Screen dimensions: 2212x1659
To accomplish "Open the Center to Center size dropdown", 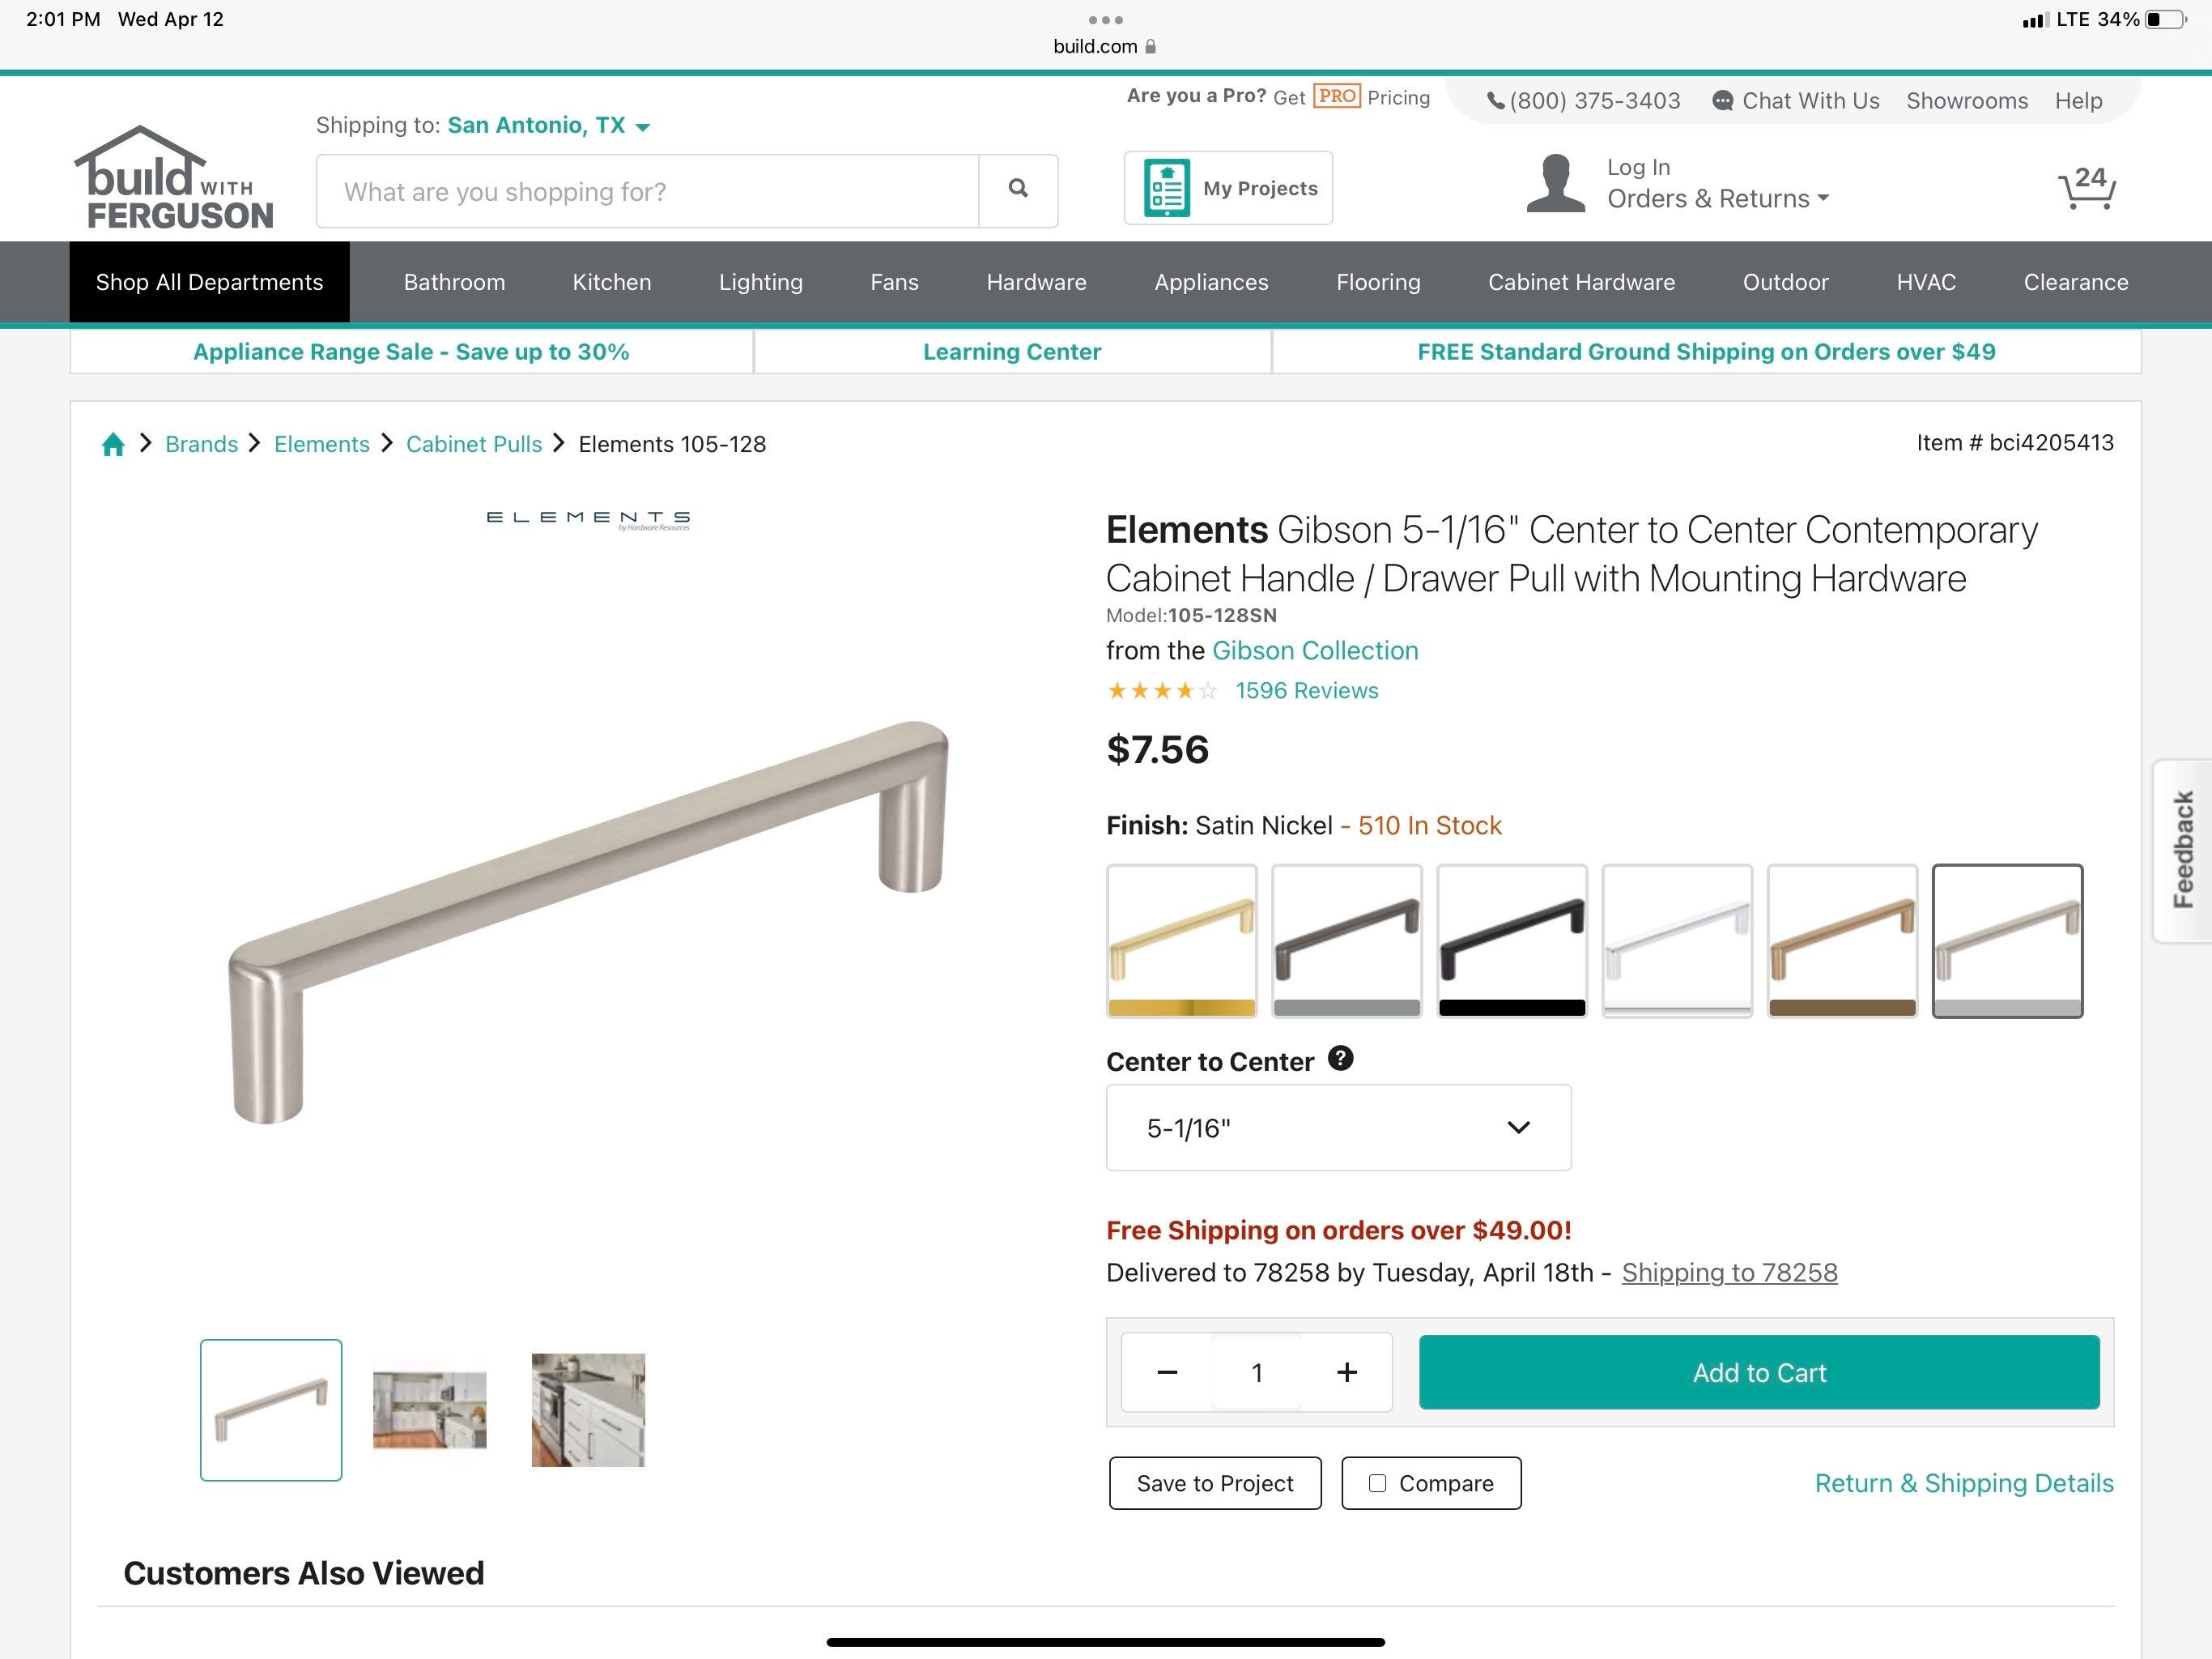I will [x=1338, y=1128].
